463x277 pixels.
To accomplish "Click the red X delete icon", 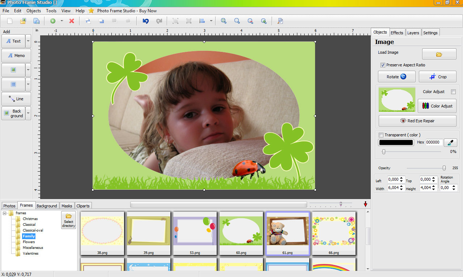I will click(72, 21).
